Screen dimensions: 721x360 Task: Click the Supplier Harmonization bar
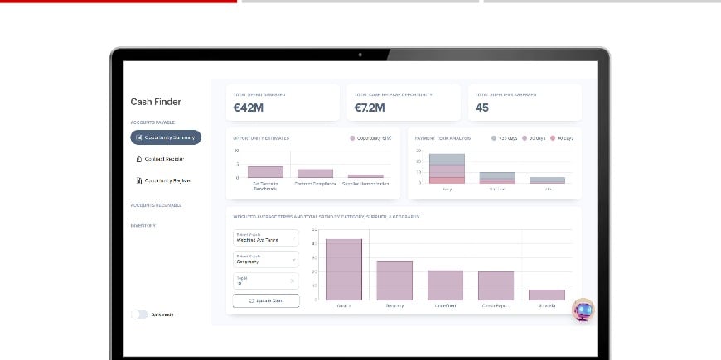365,176
